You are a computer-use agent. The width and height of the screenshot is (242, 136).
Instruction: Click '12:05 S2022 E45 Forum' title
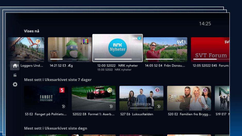pyautogui.click(x=211, y=66)
